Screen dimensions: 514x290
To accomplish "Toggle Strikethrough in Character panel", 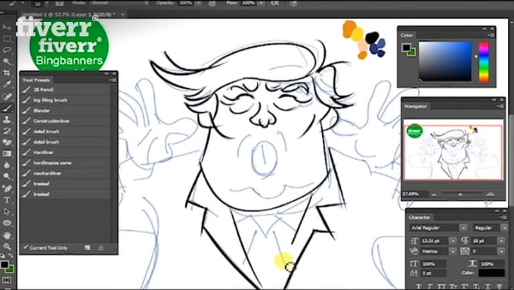I will coord(500,287).
